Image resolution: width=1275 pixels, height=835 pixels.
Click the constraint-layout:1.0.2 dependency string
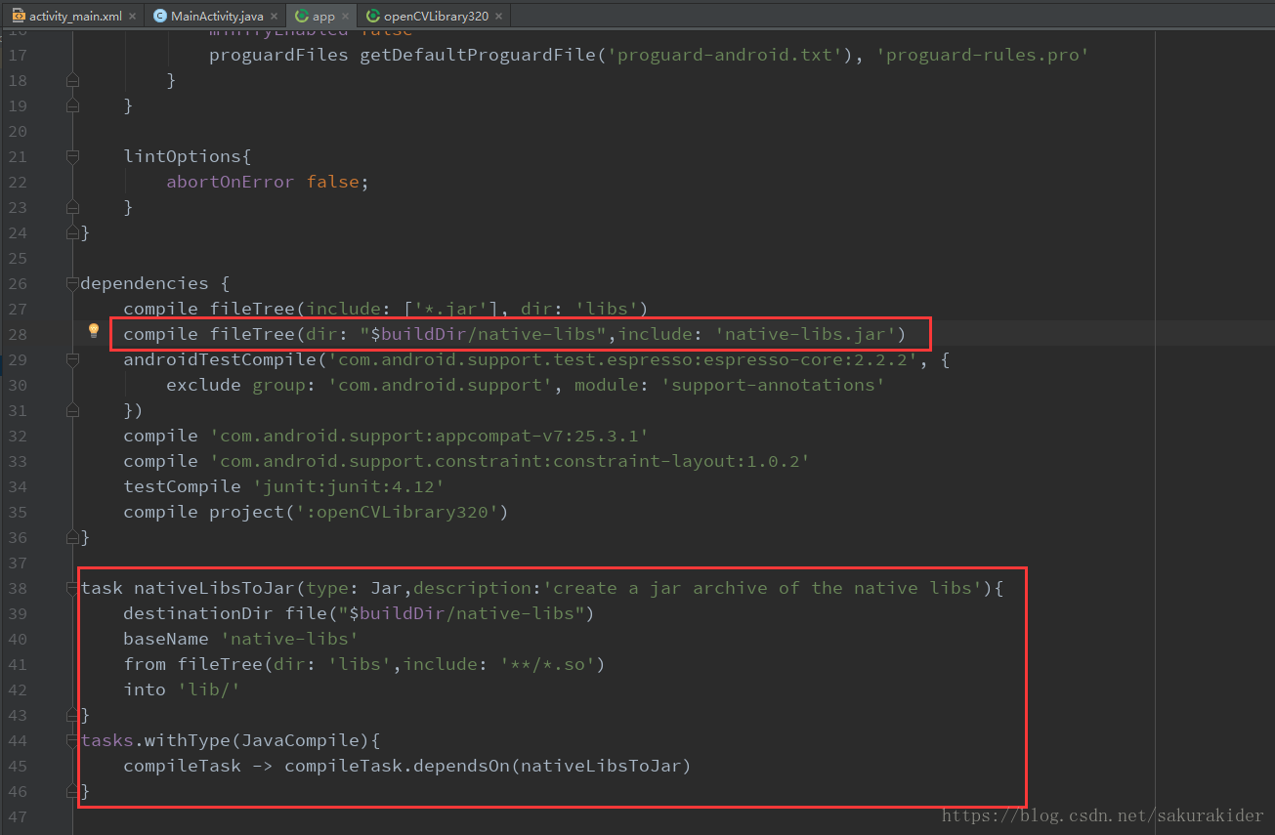click(x=510, y=461)
